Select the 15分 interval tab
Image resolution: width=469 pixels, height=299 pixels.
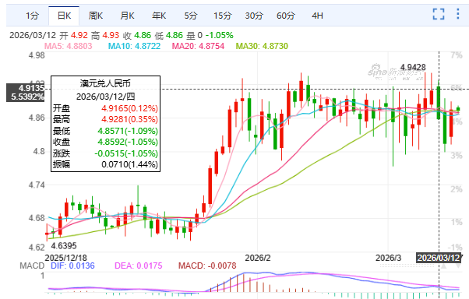coord(223,16)
